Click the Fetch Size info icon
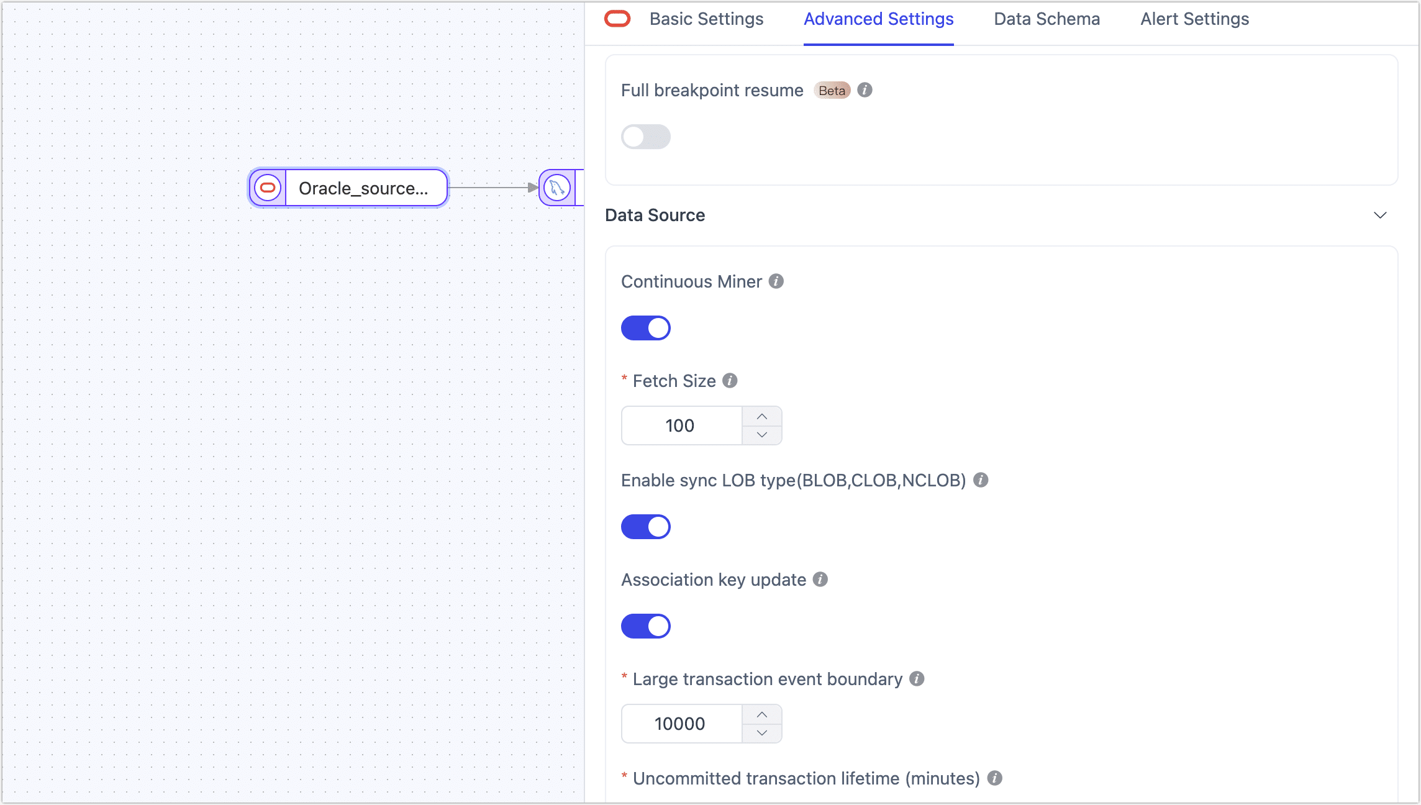The height and width of the screenshot is (805, 1421). click(x=730, y=381)
